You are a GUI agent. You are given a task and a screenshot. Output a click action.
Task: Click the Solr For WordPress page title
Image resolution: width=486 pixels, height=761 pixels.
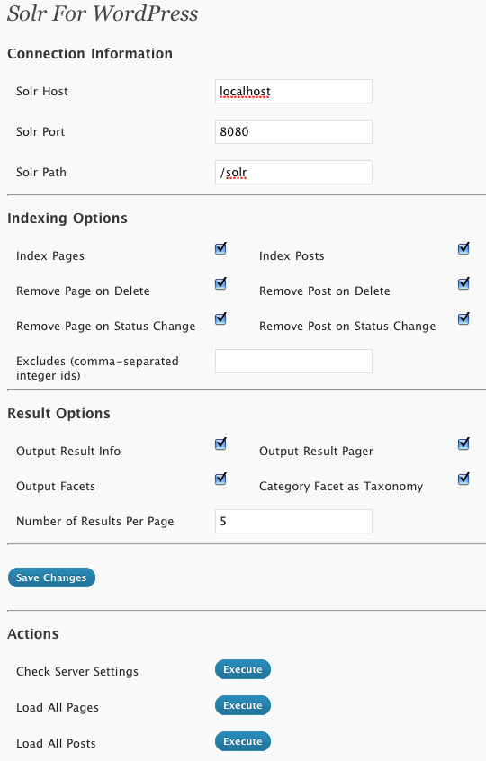point(103,13)
